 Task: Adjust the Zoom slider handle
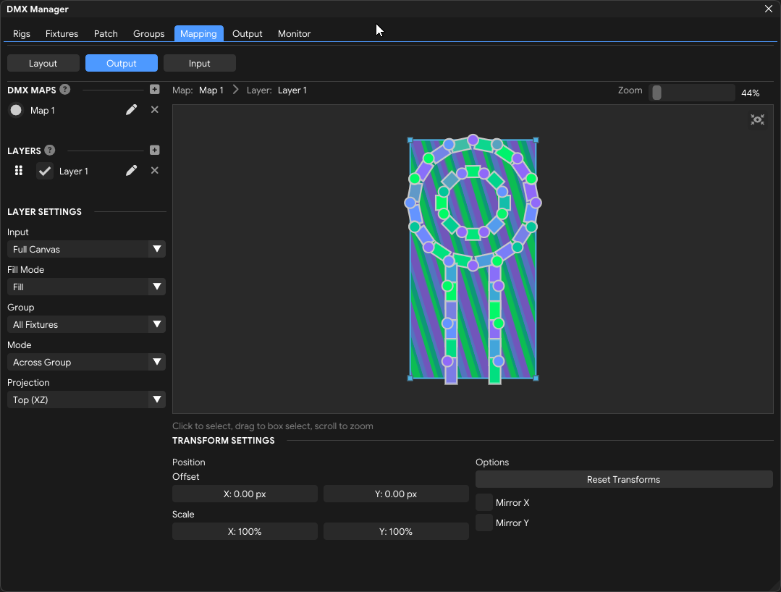(x=657, y=93)
